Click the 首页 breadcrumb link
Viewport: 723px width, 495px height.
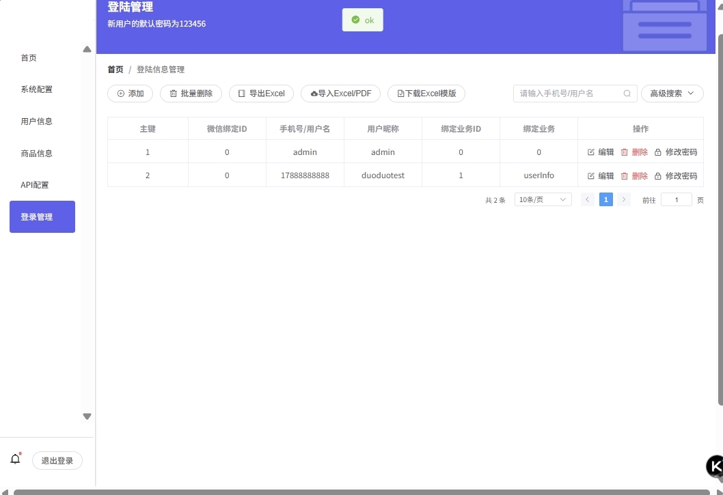tap(115, 70)
